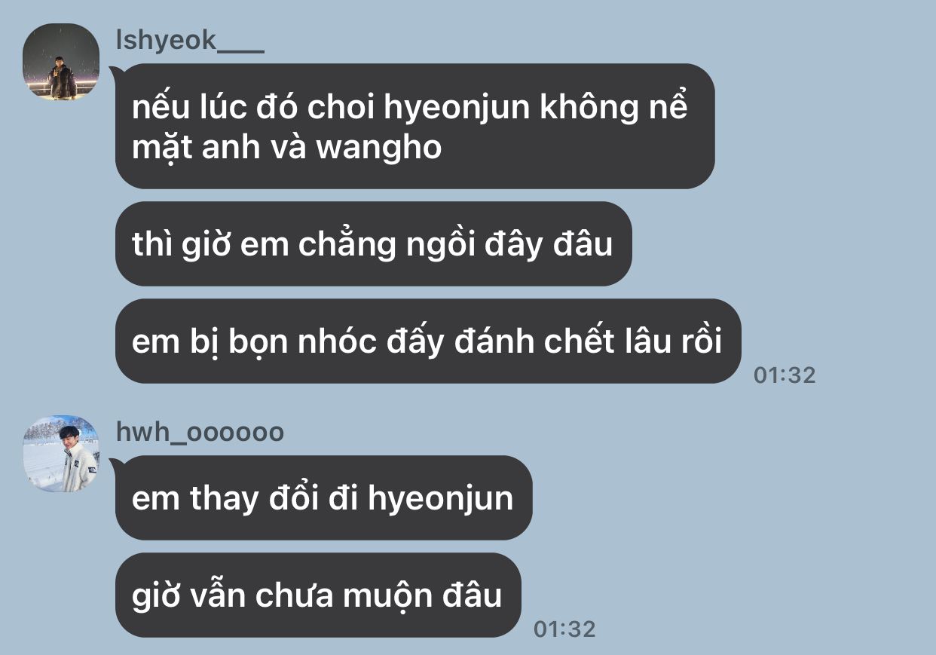Click the word 'hyeonjun' in hwh_oooooo's message

(440, 499)
